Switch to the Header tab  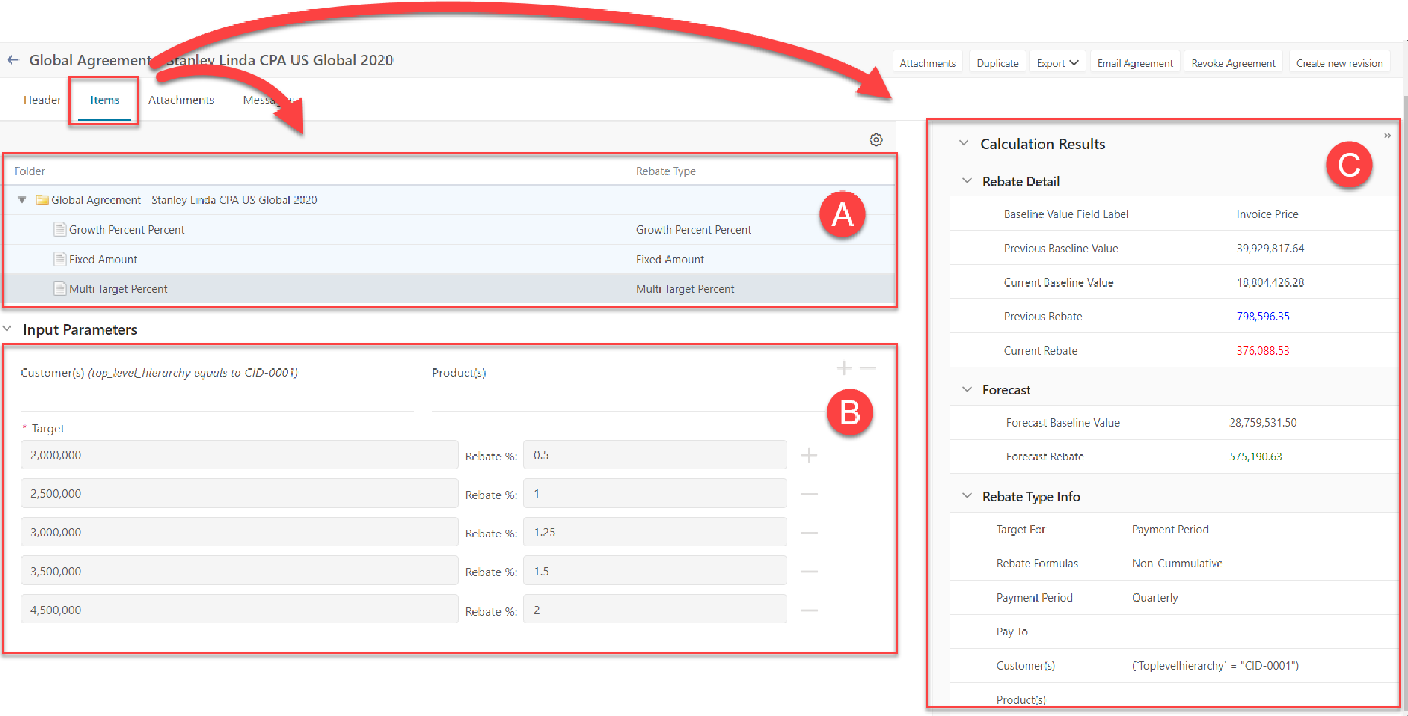tap(42, 100)
